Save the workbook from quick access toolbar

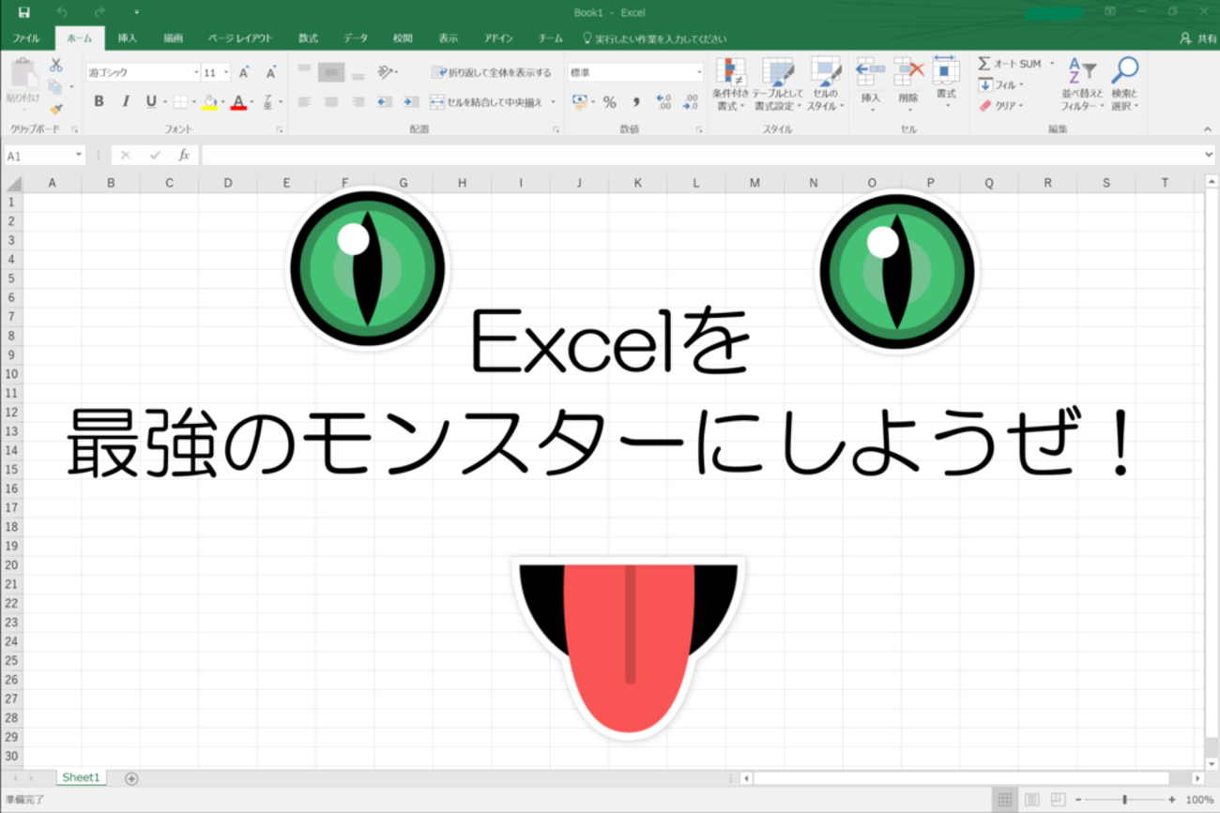point(23,12)
